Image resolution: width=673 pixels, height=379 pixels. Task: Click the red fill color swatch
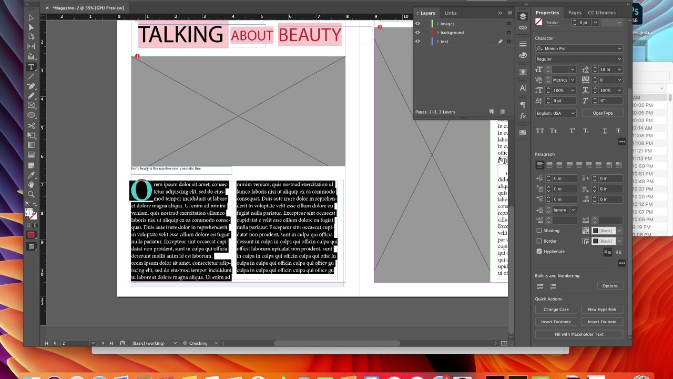coord(31,235)
